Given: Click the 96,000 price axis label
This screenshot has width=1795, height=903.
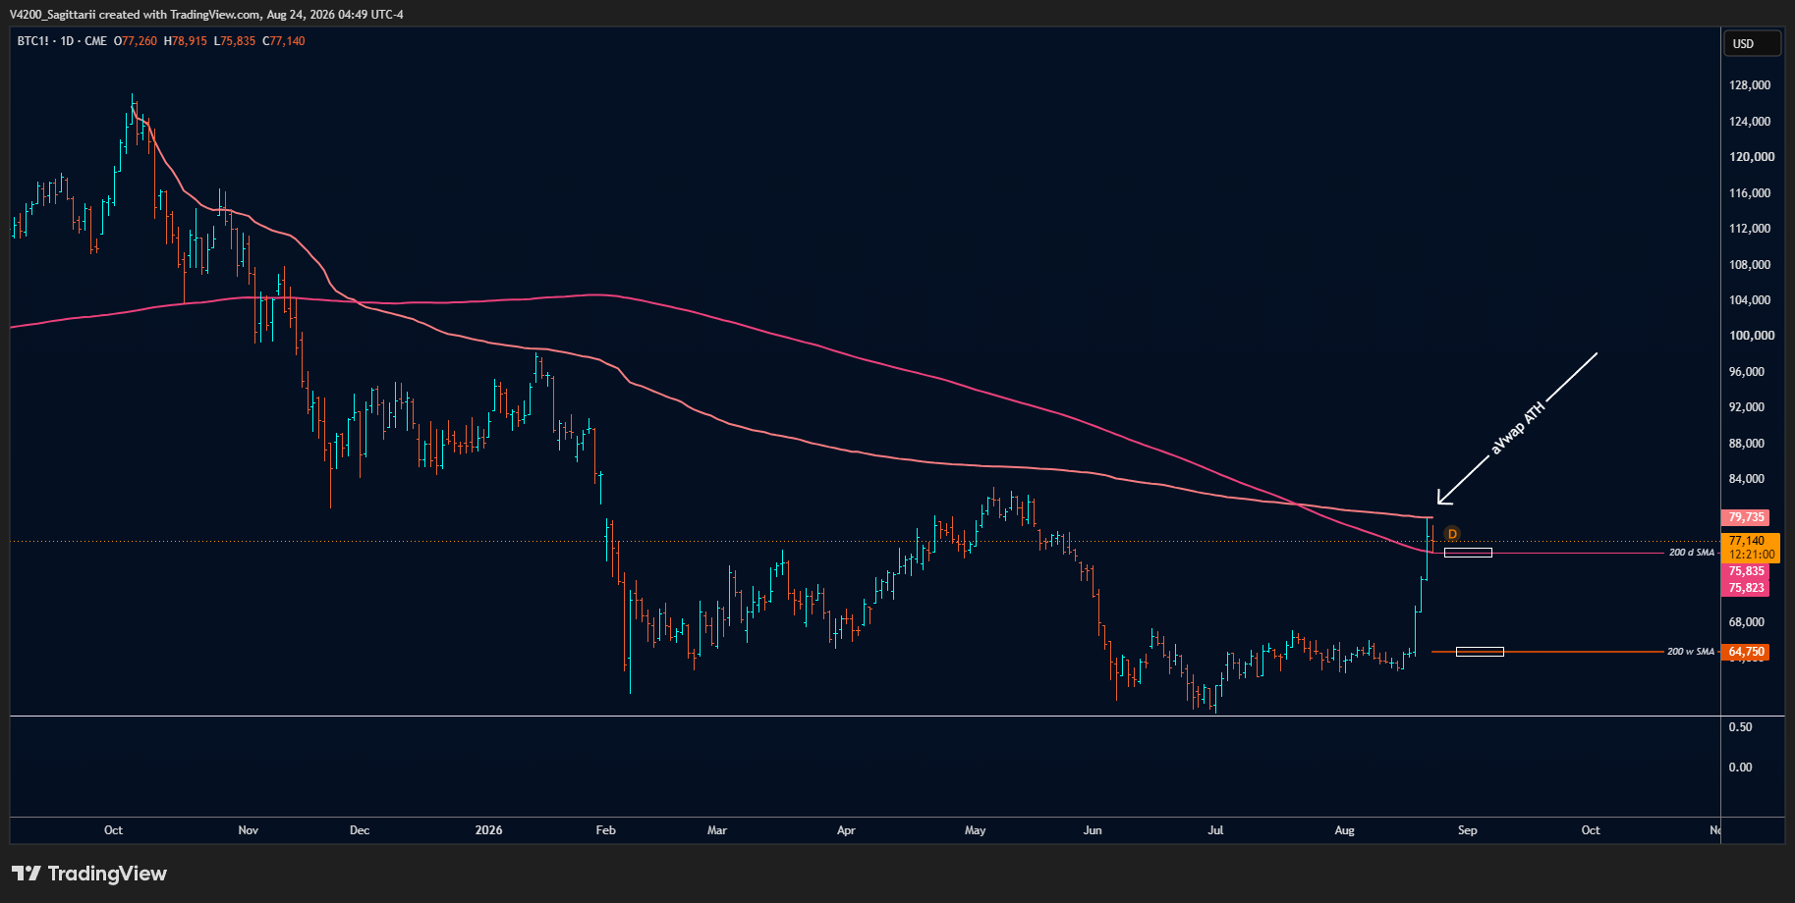Looking at the screenshot, I should tap(1747, 372).
